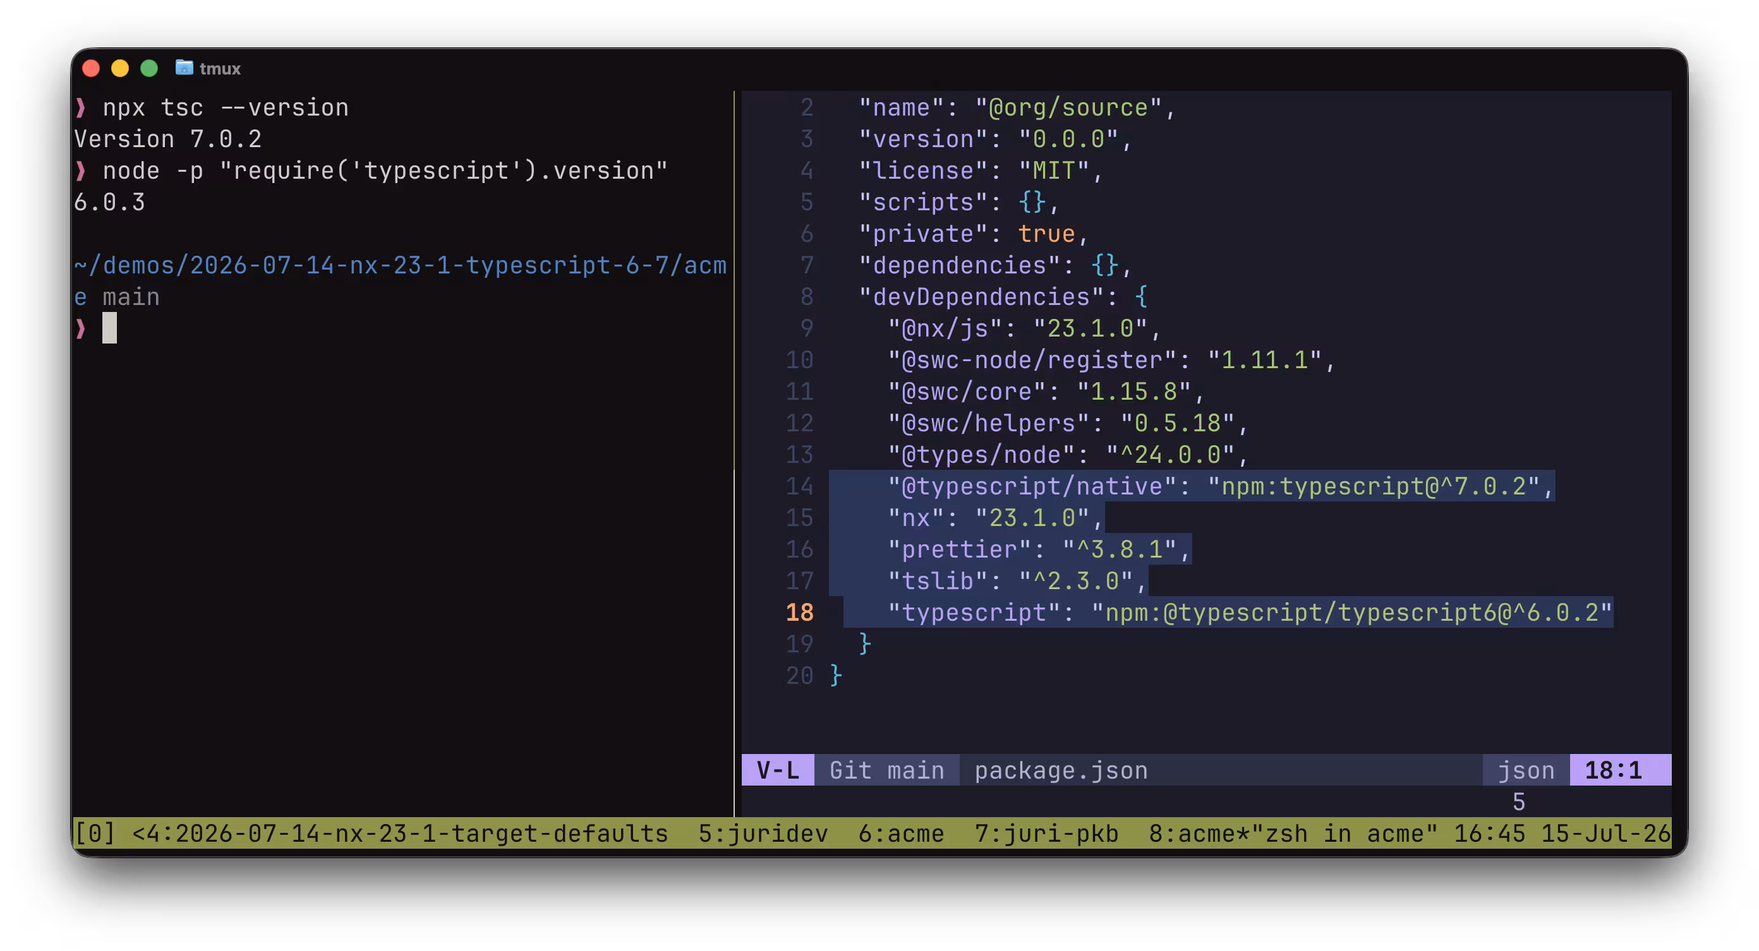This screenshot has width=1759, height=951.
Task: Switch to tmux window 6:acme
Action: point(901,834)
